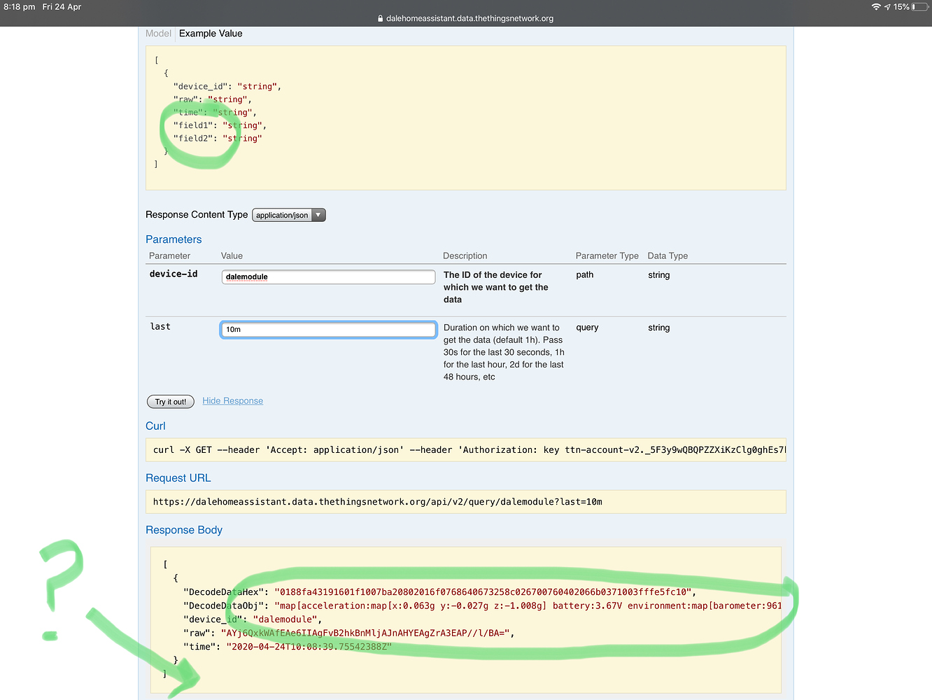Screen dimensions: 932x700
Task: Click the last duration field containing 10m
Action: coord(327,329)
